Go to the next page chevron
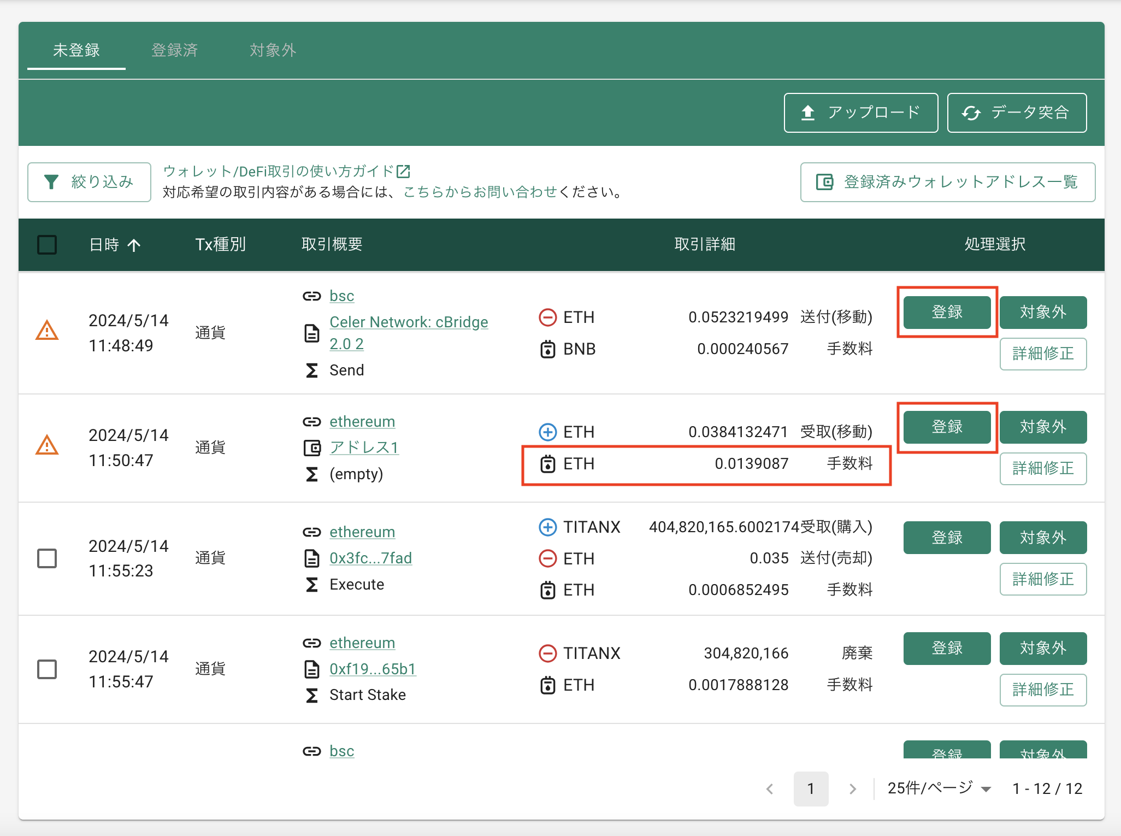This screenshot has height=836, width=1121. [852, 789]
